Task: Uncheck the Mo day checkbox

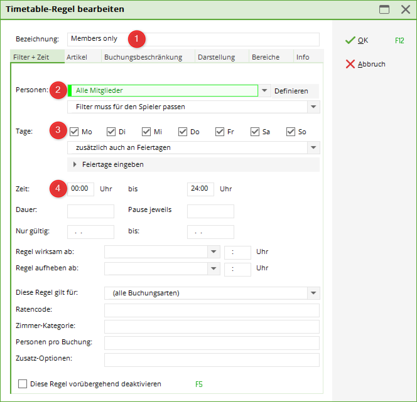Action: click(74, 132)
